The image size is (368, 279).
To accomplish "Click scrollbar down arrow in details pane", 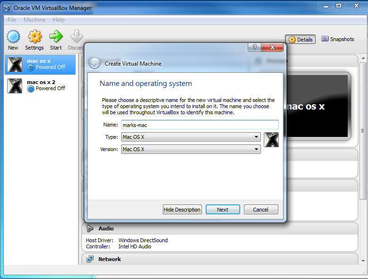I will tap(363, 261).
